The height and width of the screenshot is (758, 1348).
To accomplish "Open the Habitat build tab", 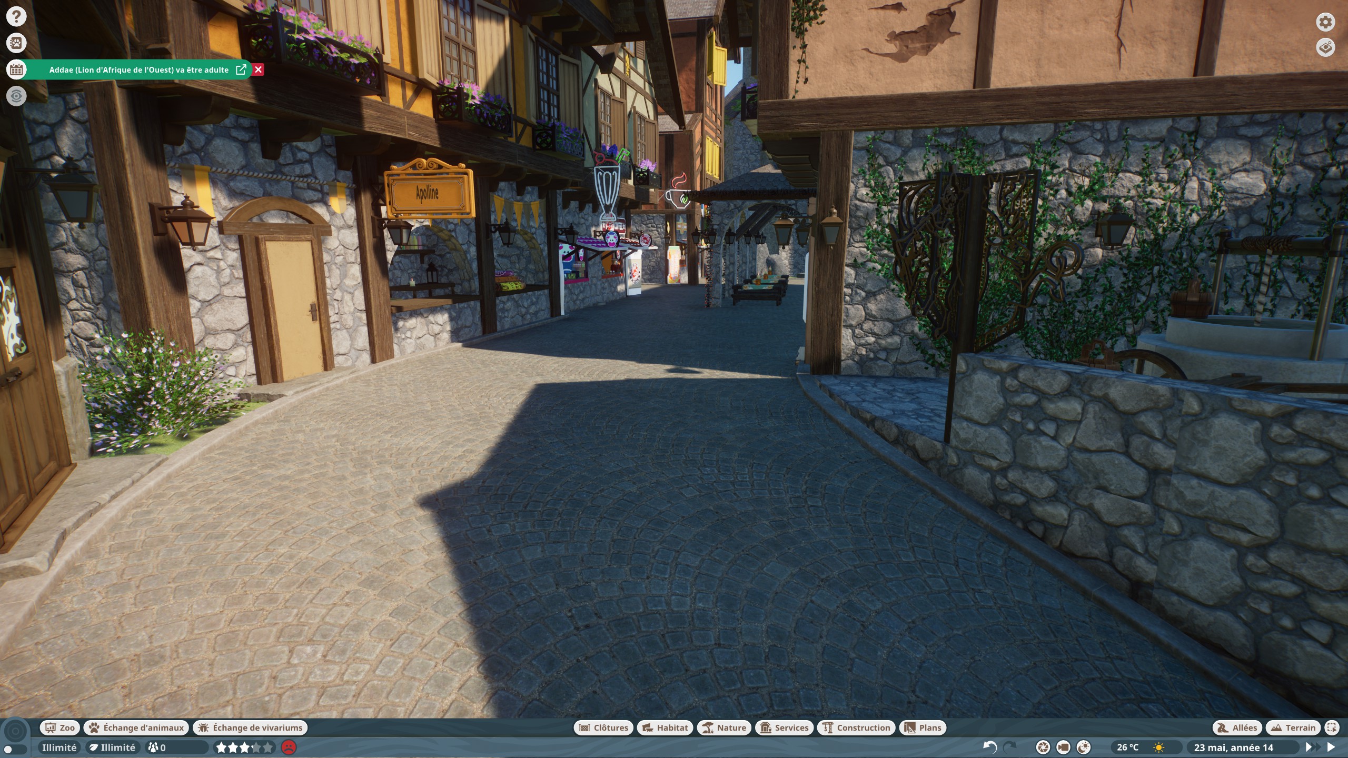I will [665, 727].
